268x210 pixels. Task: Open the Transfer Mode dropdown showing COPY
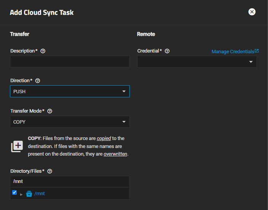coord(70,122)
